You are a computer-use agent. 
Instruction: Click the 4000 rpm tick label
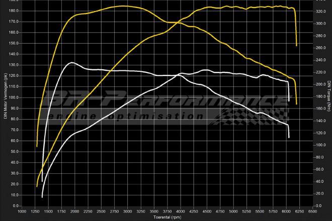[180, 211]
